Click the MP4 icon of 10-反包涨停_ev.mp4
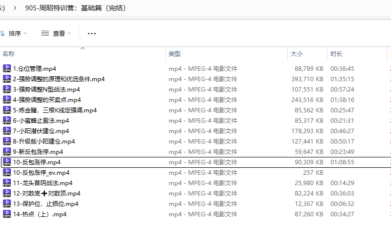The height and width of the screenshot is (248, 391). (7, 173)
